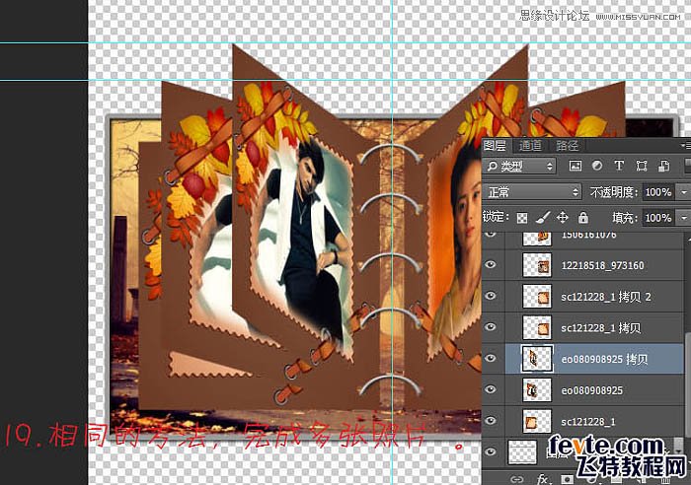Filter layers by adjustment layer icon
Image resolution: width=691 pixels, height=485 pixels.
click(x=597, y=166)
